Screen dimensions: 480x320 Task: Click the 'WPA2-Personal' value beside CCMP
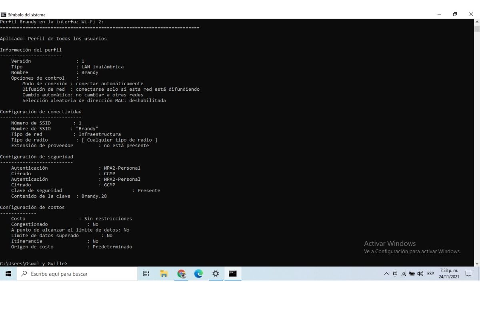point(122,168)
